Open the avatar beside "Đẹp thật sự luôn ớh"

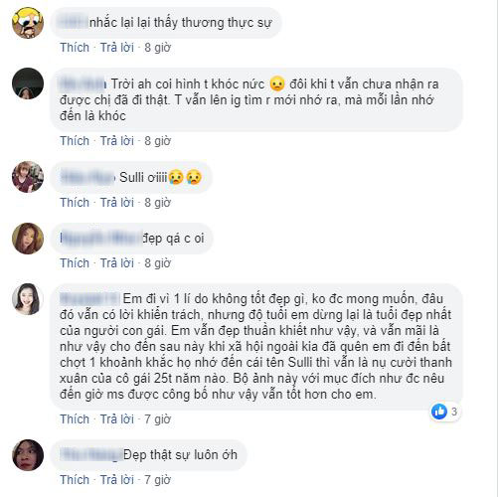point(28,455)
